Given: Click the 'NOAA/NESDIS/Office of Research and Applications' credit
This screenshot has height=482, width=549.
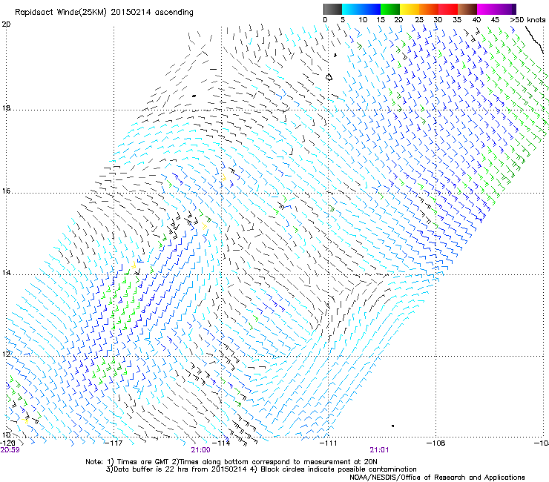Looking at the screenshot, I should tap(437, 478).
